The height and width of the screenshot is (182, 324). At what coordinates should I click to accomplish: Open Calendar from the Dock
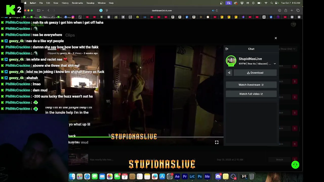(125, 176)
